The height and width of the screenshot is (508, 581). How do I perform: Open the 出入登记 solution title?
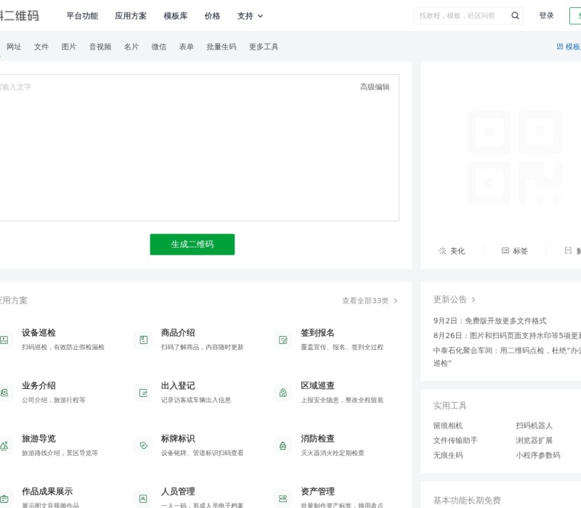178,386
